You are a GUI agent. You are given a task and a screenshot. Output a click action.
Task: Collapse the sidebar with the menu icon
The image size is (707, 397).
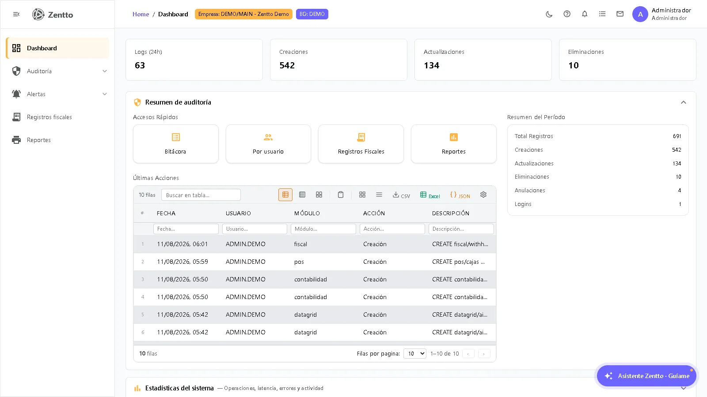click(16, 14)
